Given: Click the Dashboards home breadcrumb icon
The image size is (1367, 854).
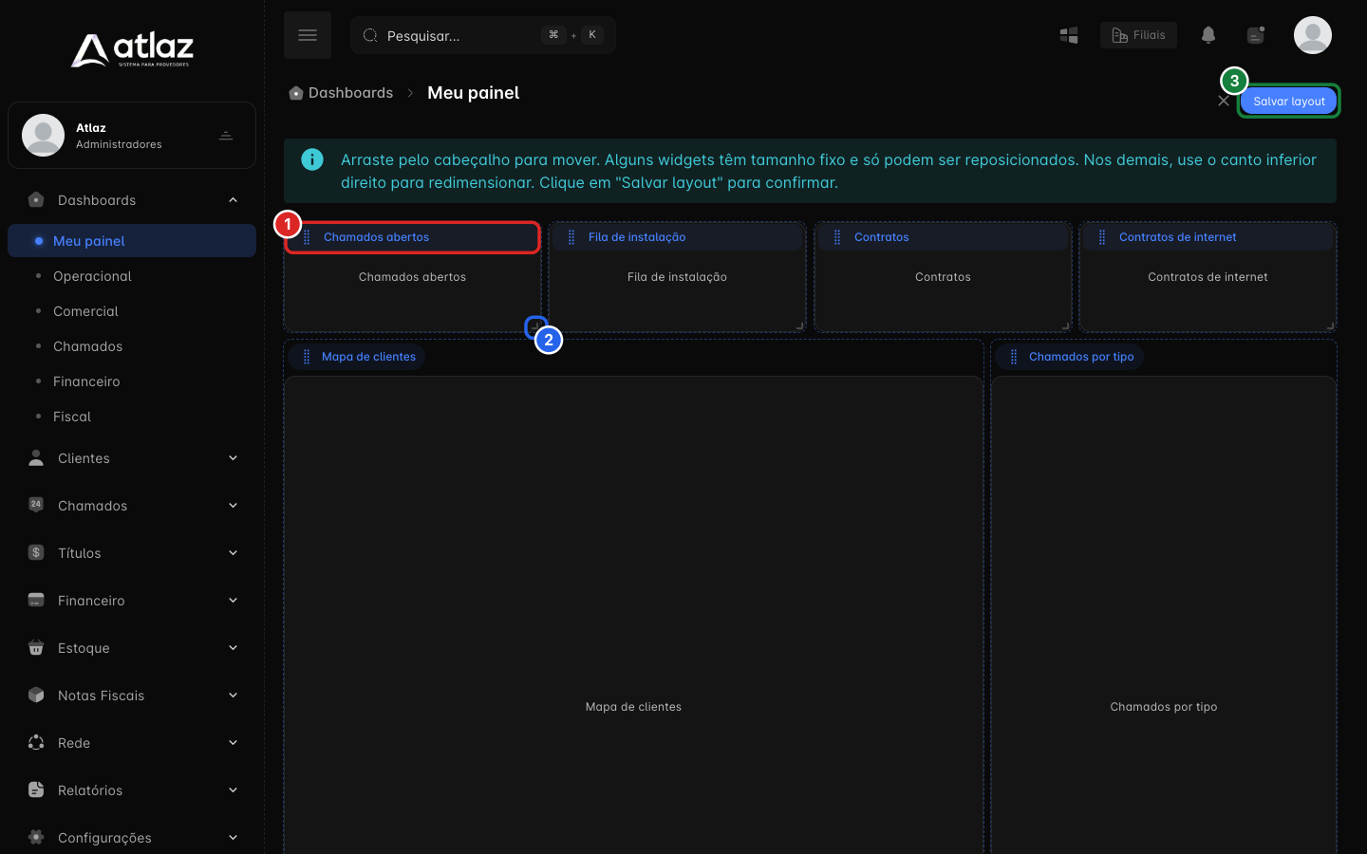Looking at the screenshot, I should point(296,93).
